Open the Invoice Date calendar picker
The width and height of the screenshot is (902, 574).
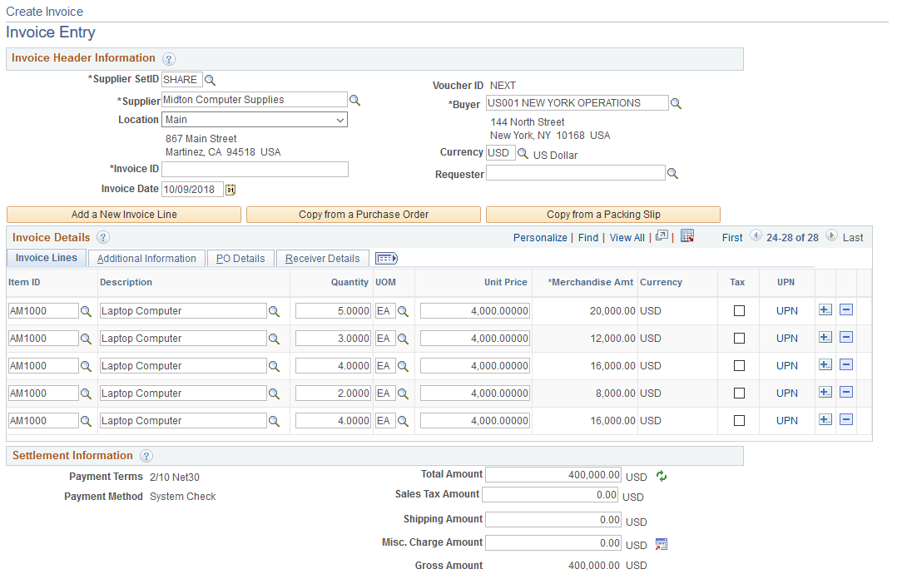(x=230, y=190)
